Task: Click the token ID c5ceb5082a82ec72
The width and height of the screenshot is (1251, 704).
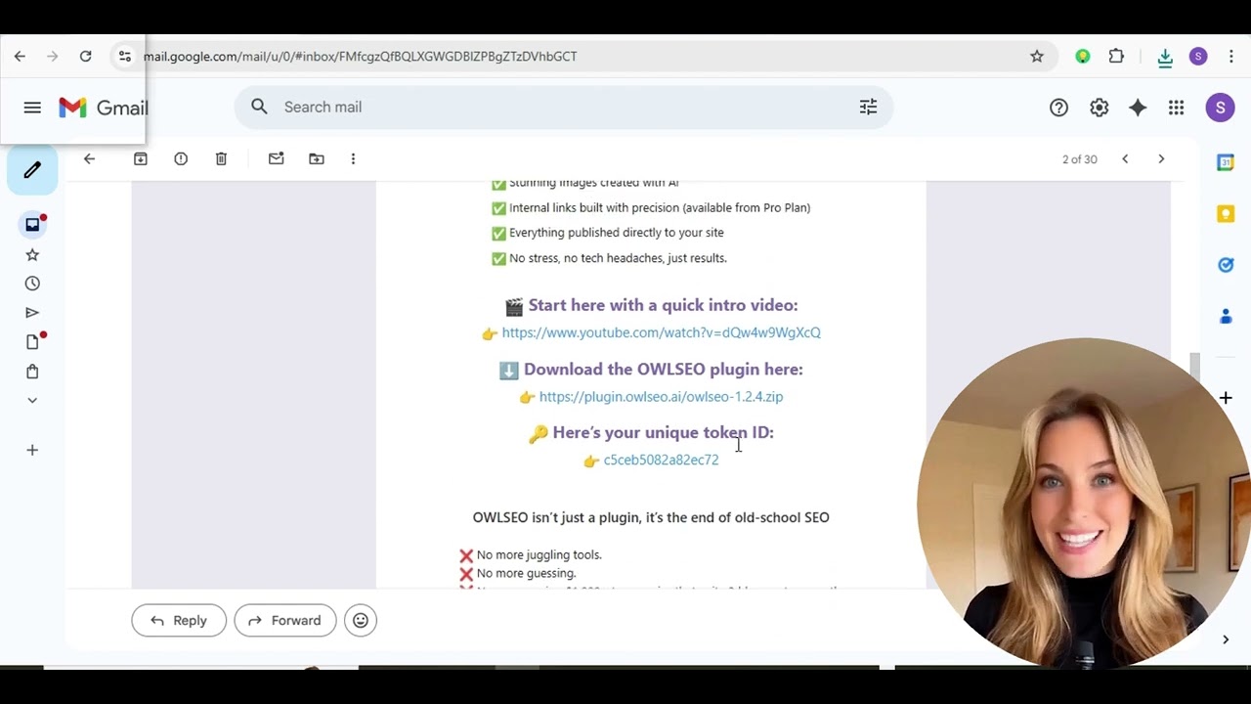Action: (661, 460)
